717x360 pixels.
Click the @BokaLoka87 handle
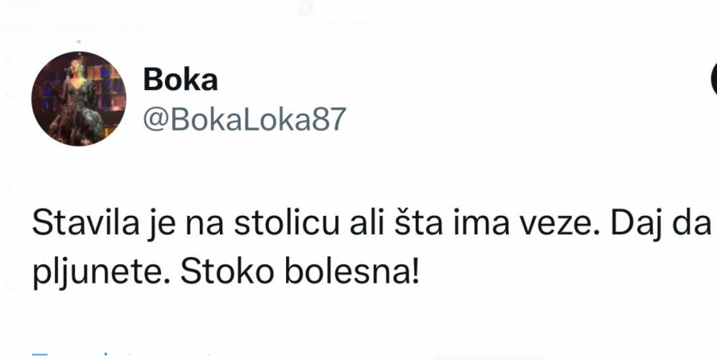pyautogui.click(x=245, y=119)
